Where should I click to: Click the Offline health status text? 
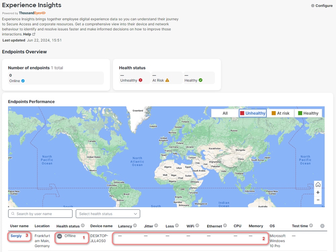[x=70, y=236]
